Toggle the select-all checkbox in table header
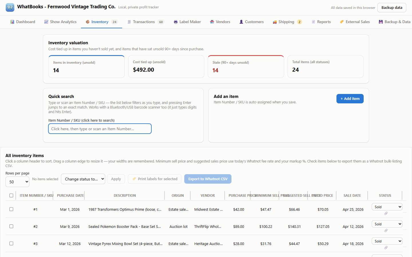 pyautogui.click(x=11, y=196)
